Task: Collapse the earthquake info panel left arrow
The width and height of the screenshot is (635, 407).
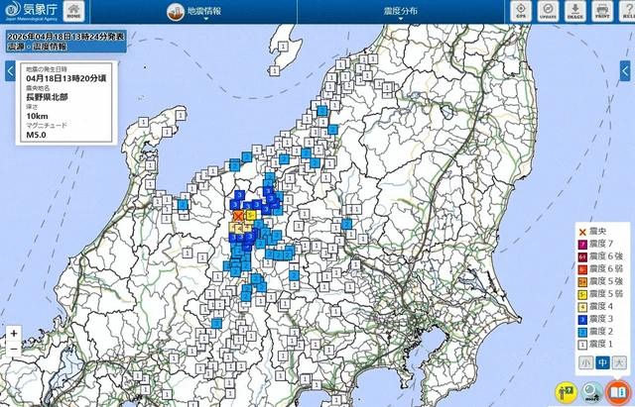Action: coord(10,73)
